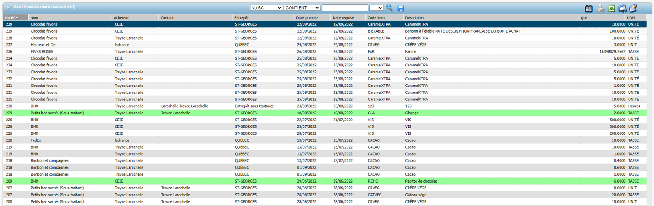
Task: Click quantity '500.0000' cell
Action: (x=617, y=120)
